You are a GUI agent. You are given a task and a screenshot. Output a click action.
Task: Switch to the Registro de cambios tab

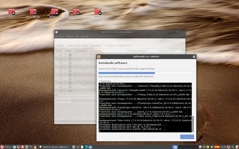(83, 100)
